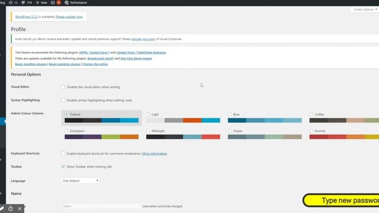
Task: Select the Ocean colour scheme radio
Action: click(230, 131)
